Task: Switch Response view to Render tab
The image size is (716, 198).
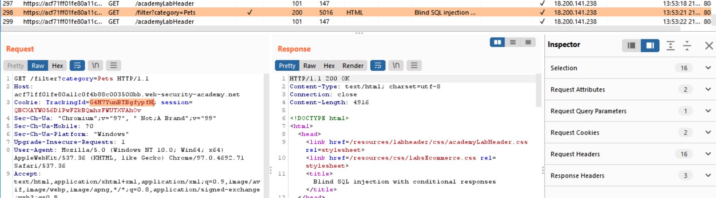Action: point(353,66)
